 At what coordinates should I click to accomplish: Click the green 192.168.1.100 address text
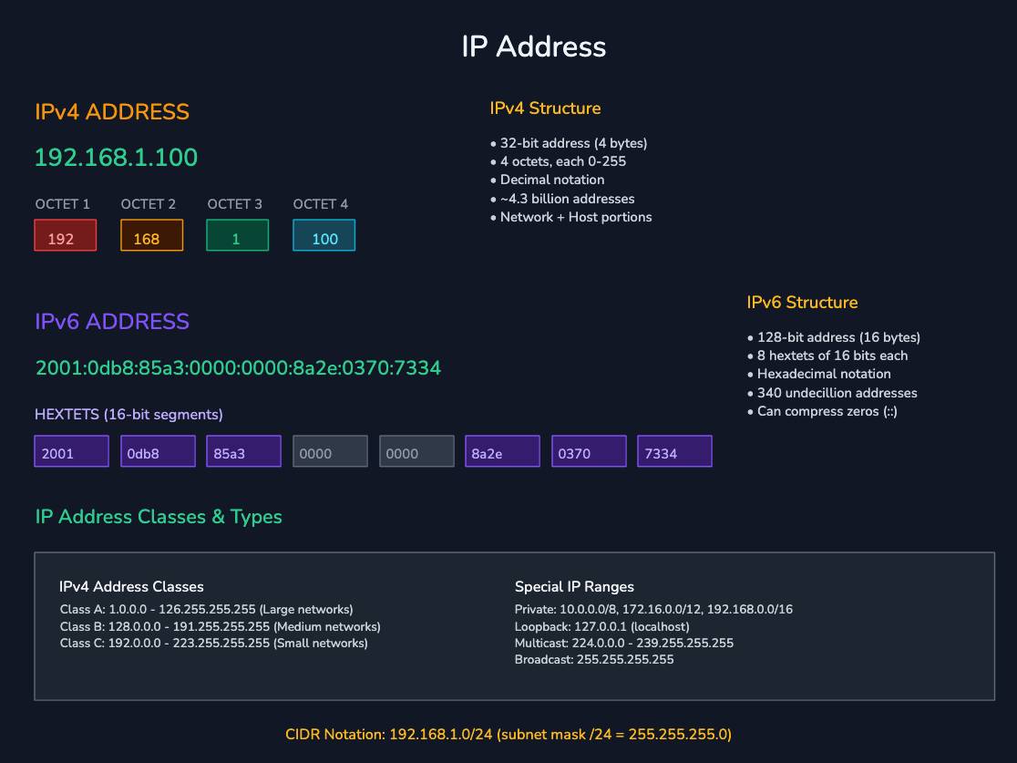coord(117,157)
